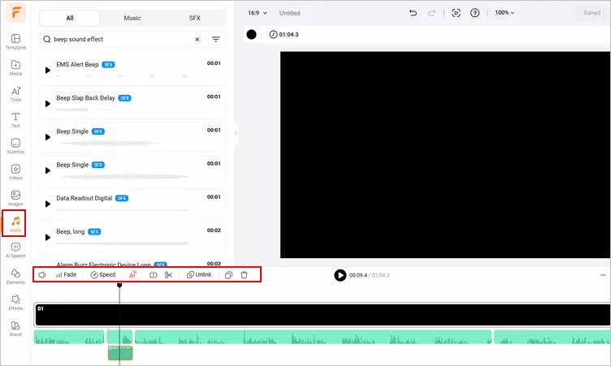The width and height of the screenshot is (611, 366).
Task: Open the Elements sidebar panel
Action: pyautogui.click(x=15, y=277)
